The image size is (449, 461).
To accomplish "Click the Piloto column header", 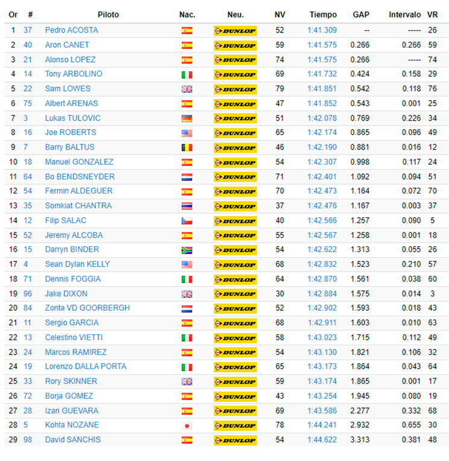I will 108,14.
